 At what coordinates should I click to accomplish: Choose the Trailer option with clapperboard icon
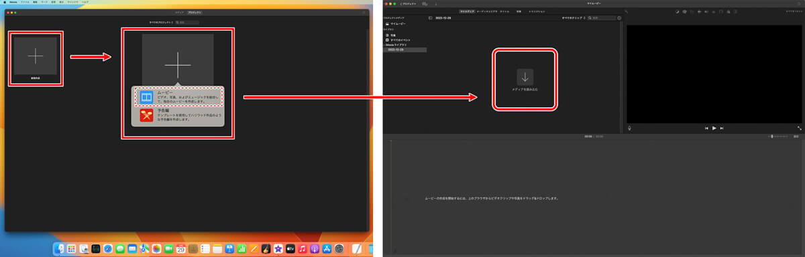pos(178,116)
